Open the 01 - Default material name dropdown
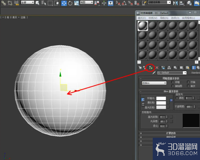 coord(172,73)
